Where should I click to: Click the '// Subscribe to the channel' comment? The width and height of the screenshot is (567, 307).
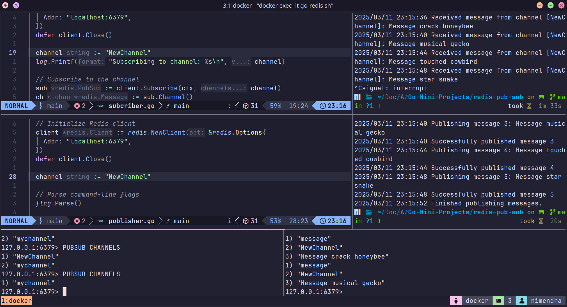click(x=87, y=79)
